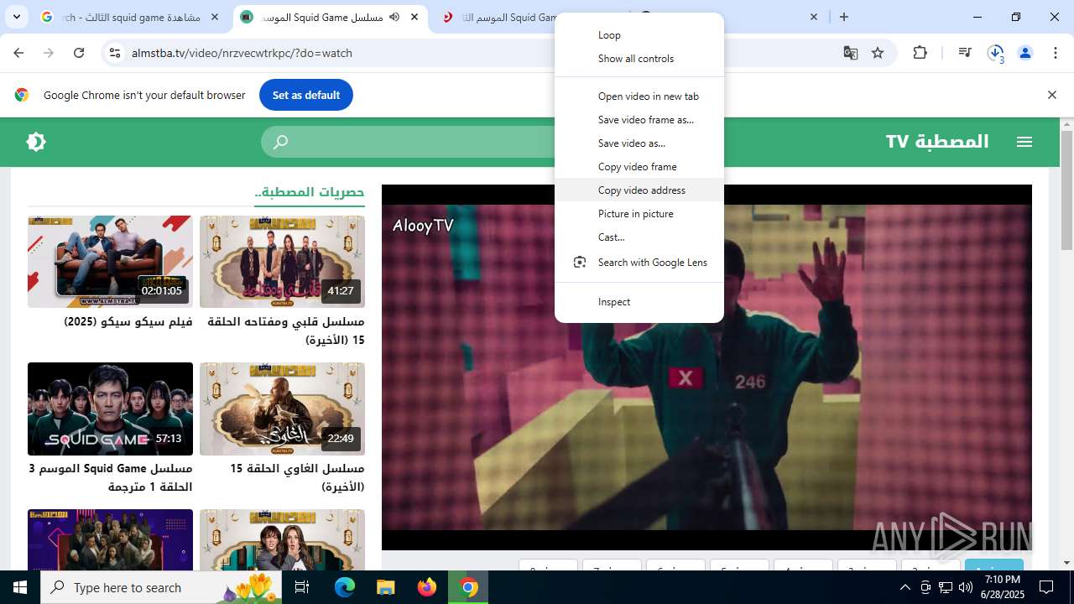
Task: Open title link مسلسل الغاوي الحلقة 15
Action: coord(297,477)
